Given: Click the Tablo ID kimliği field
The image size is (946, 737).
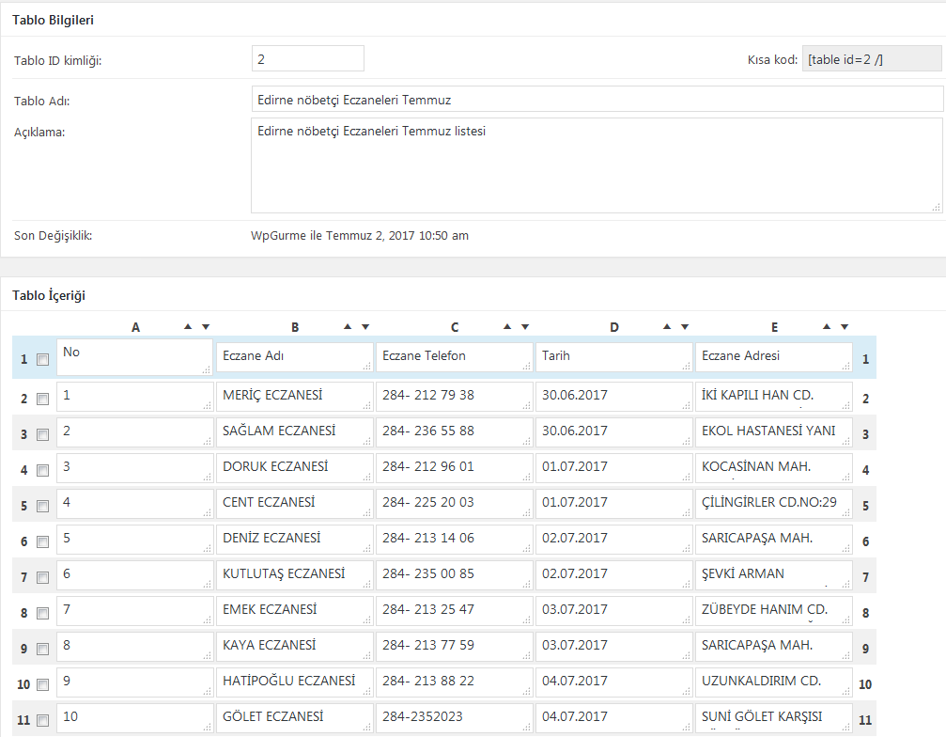Looking at the screenshot, I should tap(308, 58).
